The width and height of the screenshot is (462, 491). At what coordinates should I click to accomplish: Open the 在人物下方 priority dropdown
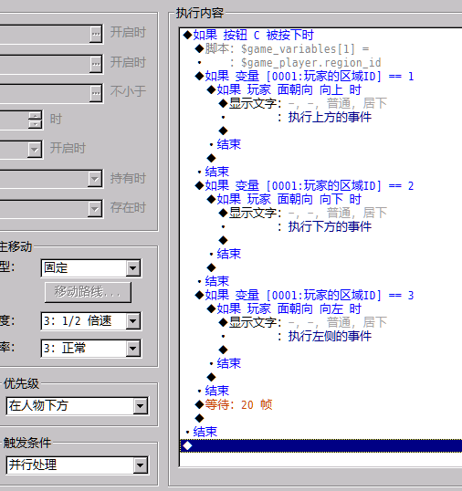click(x=140, y=406)
